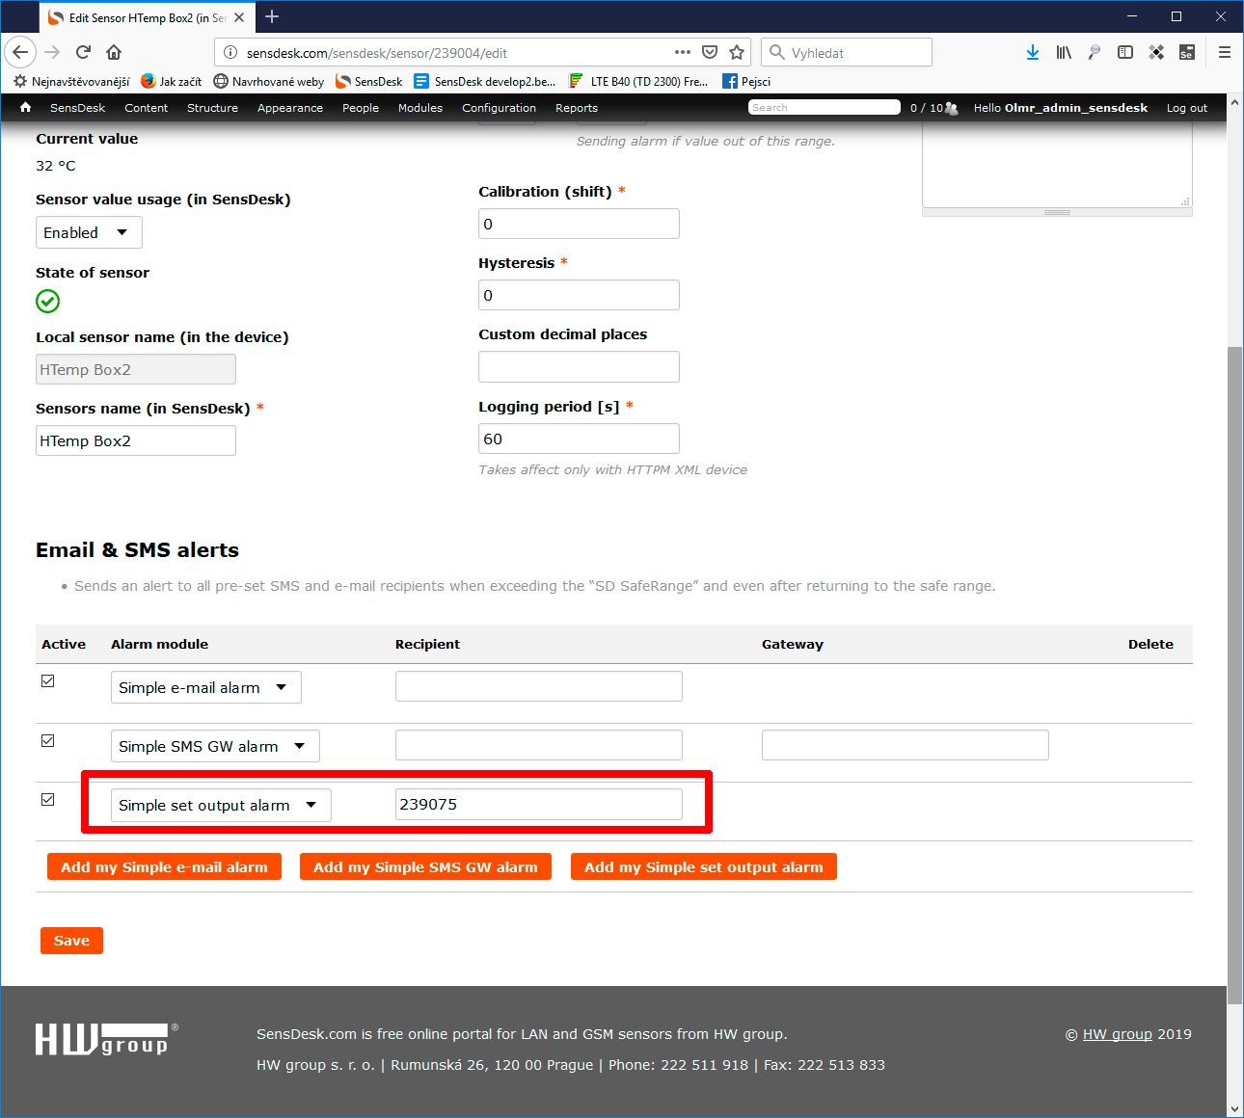The width and height of the screenshot is (1244, 1118).
Task: Go back with the browser back arrow
Action: click(x=20, y=52)
